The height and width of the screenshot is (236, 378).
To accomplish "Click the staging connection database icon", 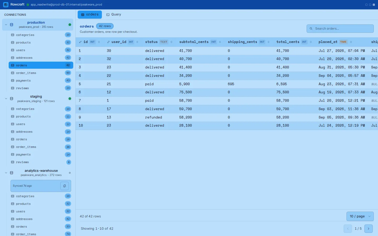I will click(x=12, y=99).
